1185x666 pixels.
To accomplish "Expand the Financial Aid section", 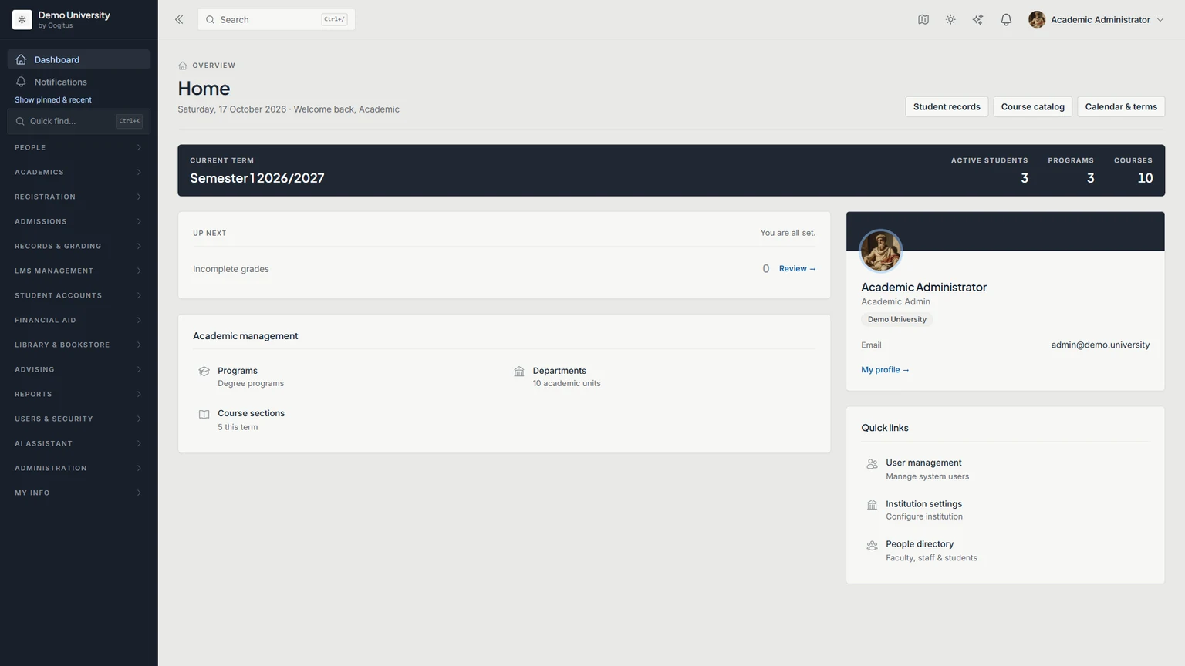I will [79, 320].
